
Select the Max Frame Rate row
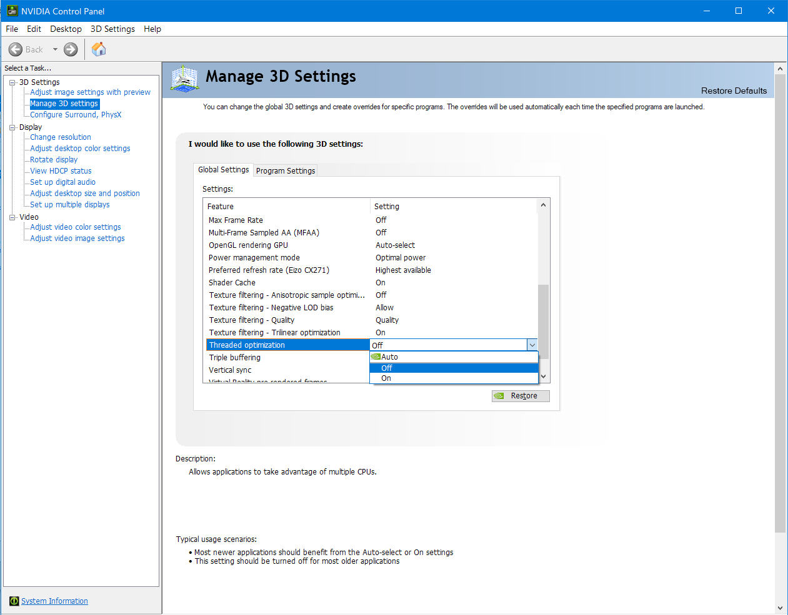(x=371, y=220)
